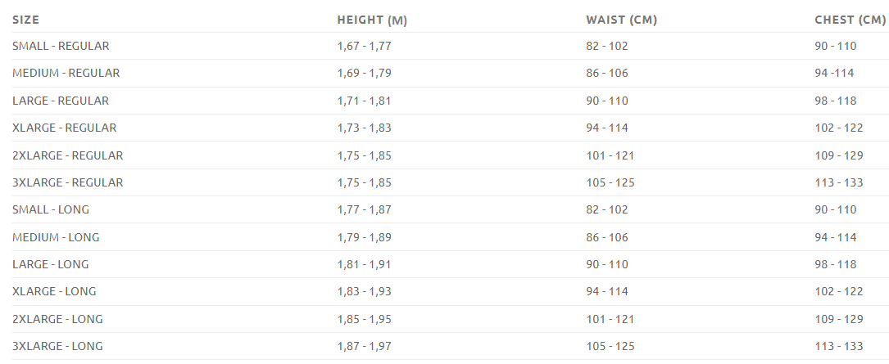Viewport: 889px width, 364px height.
Task: Select the XLARGE - LONG size label
Action: [54, 292]
